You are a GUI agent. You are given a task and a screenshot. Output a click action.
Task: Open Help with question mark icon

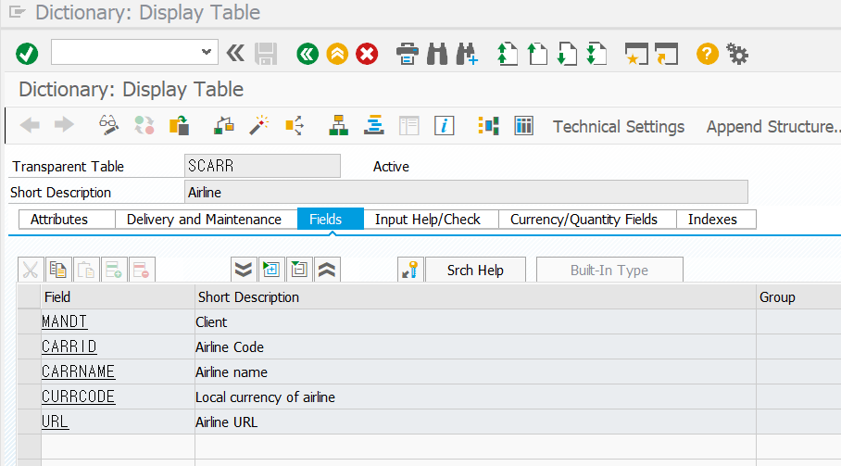tap(708, 54)
